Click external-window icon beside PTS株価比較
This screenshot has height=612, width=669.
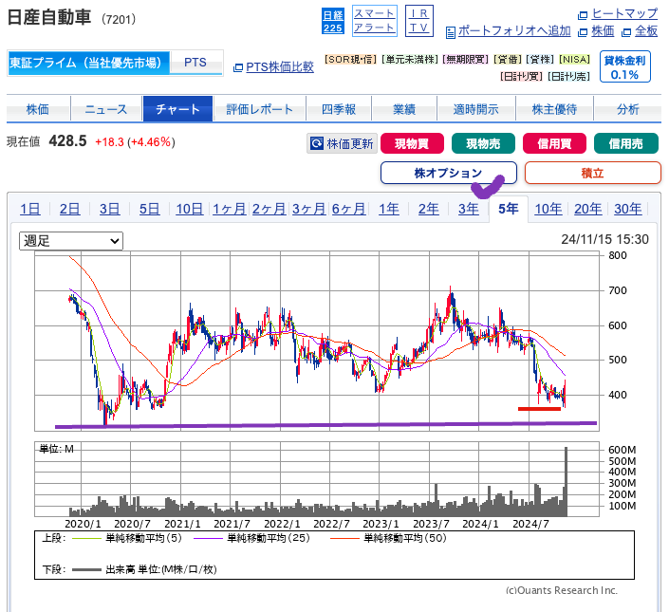(238, 67)
